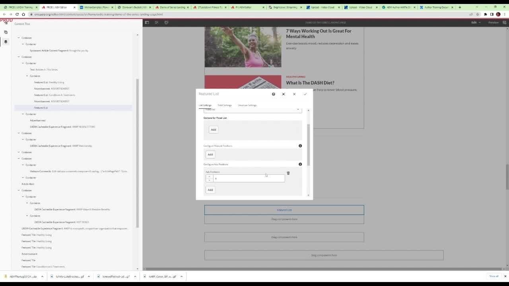This screenshot has width=509, height=286.
Task: Select 'Sponsored Article Content Fragment' tree item
Action: [59, 50]
